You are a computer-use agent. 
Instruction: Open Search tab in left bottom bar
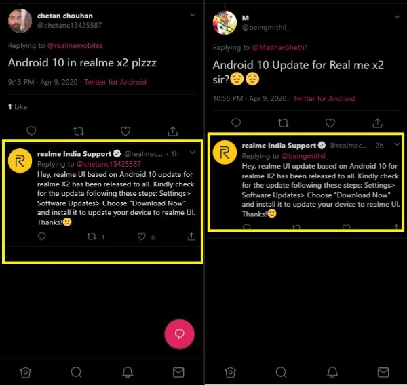pyautogui.click(x=76, y=372)
